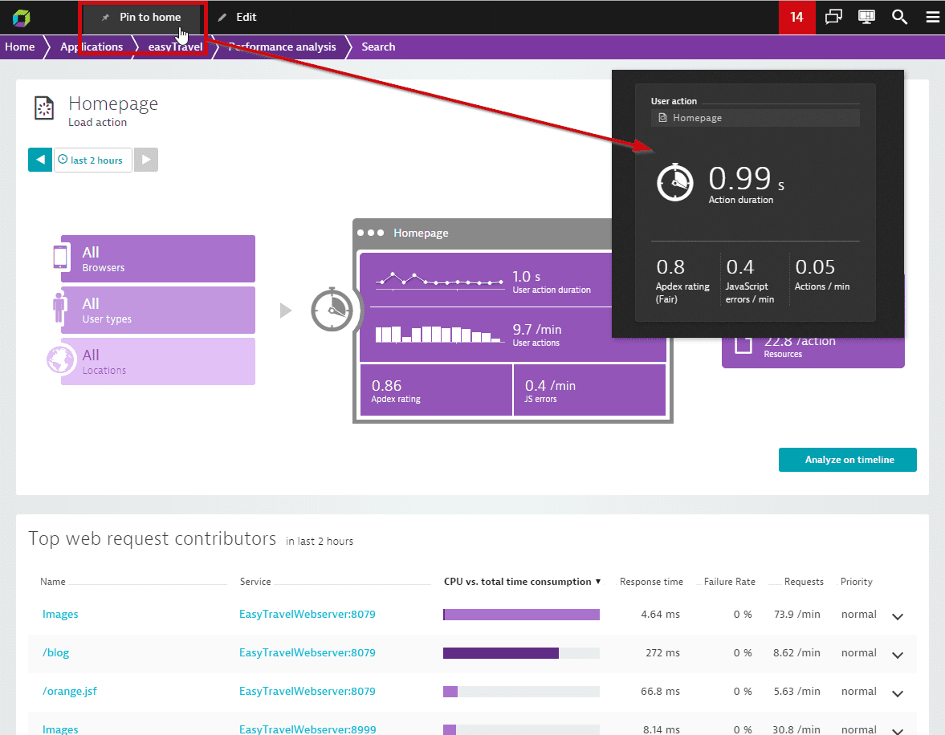
Task: Click the Homepage load action page icon
Action: click(44, 108)
